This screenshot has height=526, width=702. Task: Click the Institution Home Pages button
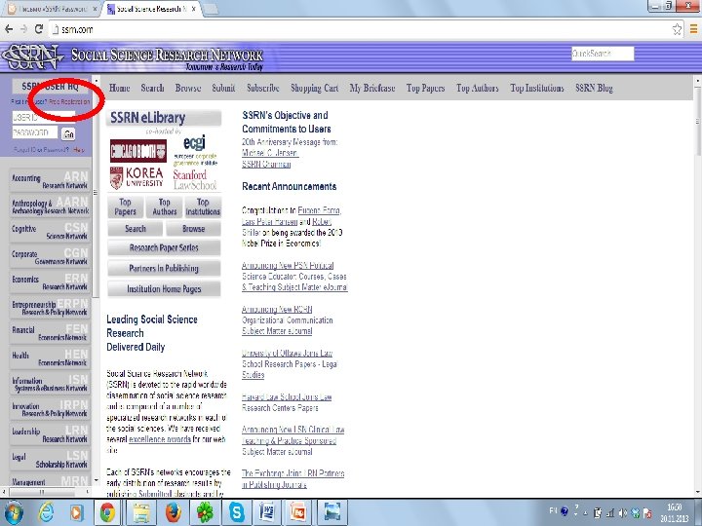point(164,289)
